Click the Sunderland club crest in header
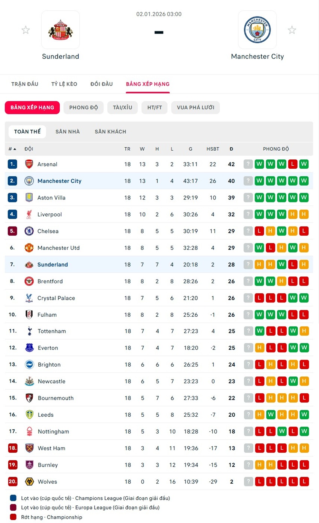Image resolution: width=319 pixels, height=523 pixels. pyautogui.click(x=60, y=30)
